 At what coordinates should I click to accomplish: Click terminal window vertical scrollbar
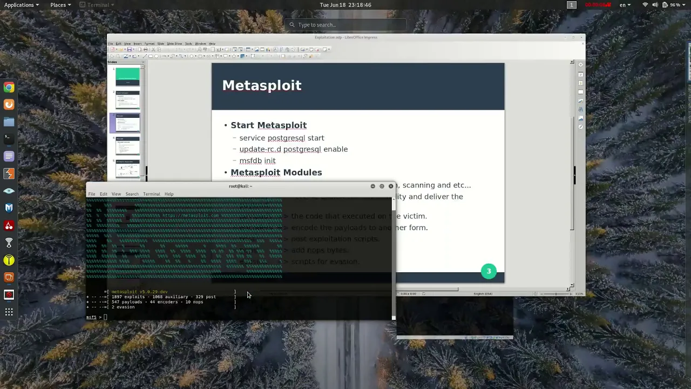point(394,259)
